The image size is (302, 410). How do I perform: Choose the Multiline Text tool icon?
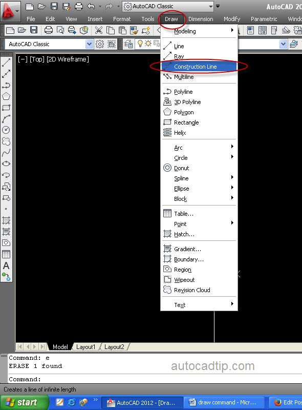pyautogui.click(x=6, y=265)
